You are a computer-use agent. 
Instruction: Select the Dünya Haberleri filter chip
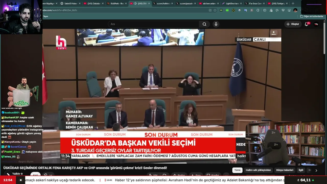(x=285, y=170)
